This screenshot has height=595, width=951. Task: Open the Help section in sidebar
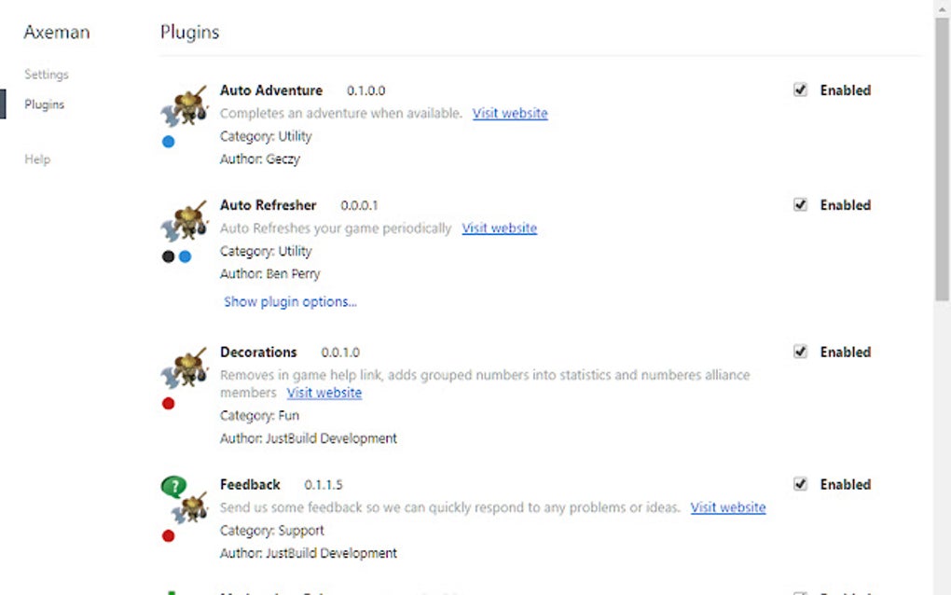pos(37,159)
